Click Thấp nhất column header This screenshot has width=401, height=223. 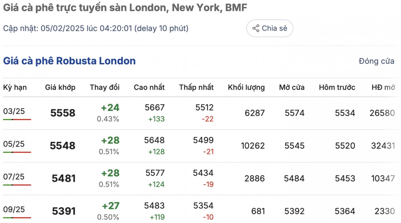click(196, 87)
